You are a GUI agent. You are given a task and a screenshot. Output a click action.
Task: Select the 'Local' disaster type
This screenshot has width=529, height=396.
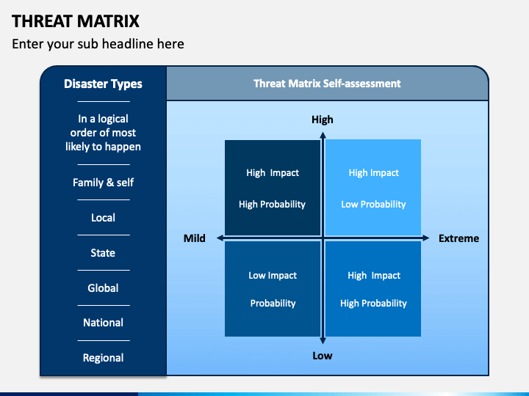(x=103, y=218)
